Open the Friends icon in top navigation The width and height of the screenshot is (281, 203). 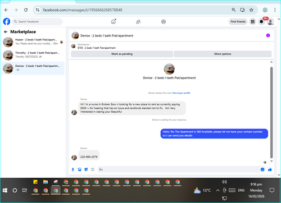pos(138,22)
